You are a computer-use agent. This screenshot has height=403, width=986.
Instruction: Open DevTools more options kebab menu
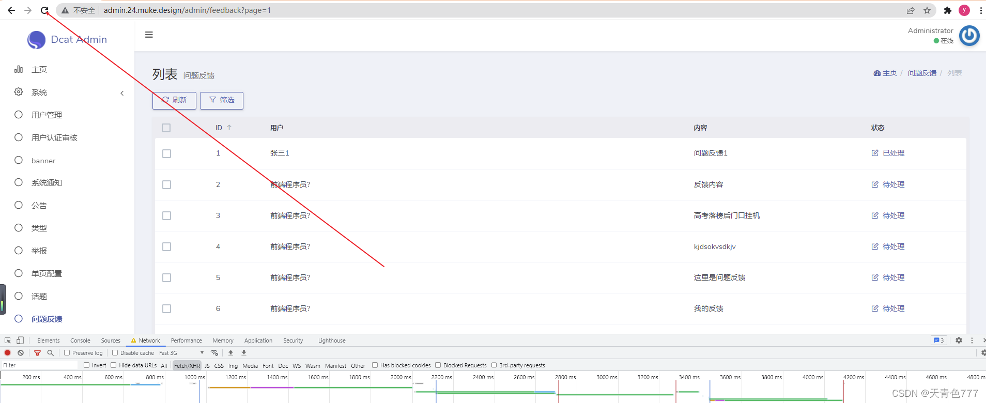point(972,340)
